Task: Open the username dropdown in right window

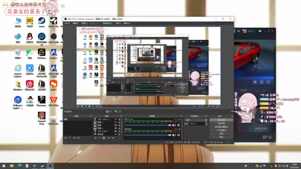Action: [251, 31]
